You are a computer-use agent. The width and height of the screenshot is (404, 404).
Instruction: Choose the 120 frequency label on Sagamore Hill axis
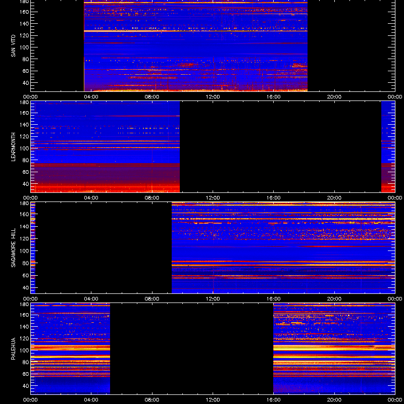coord(25,238)
